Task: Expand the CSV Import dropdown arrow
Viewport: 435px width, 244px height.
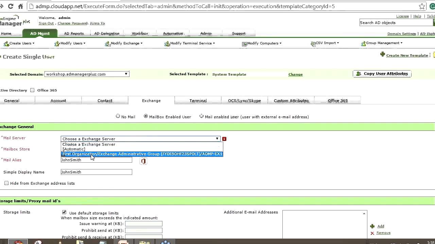Action: pyautogui.click(x=338, y=43)
